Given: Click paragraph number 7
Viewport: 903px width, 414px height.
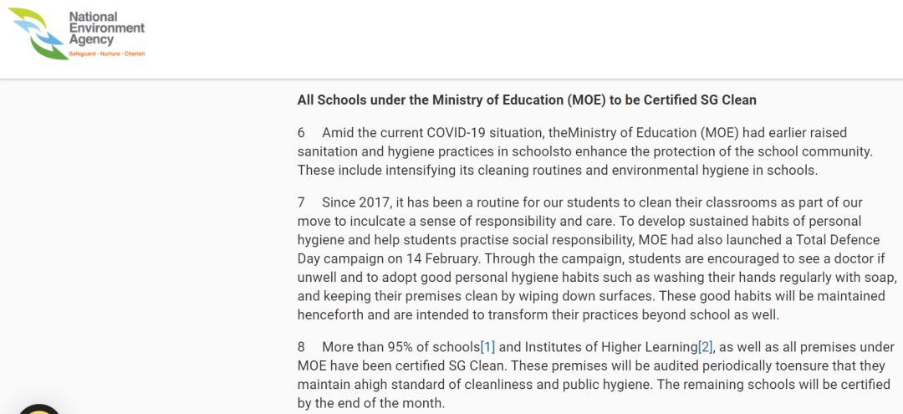Looking at the screenshot, I should [302, 202].
